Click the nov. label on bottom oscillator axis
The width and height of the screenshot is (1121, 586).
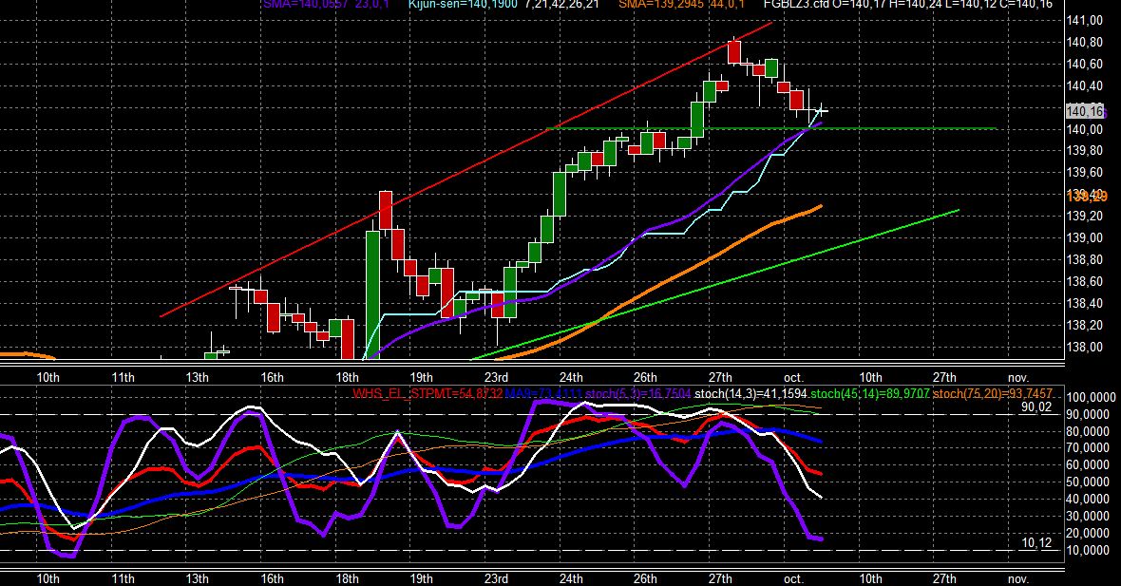(1018, 578)
